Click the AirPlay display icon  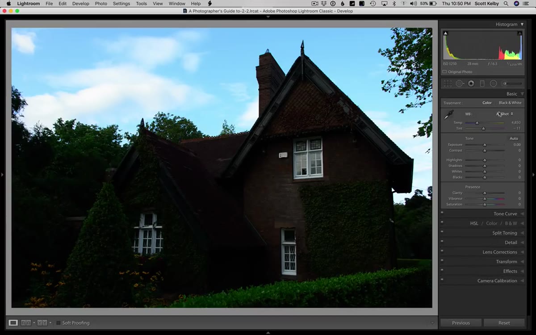(x=384, y=4)
